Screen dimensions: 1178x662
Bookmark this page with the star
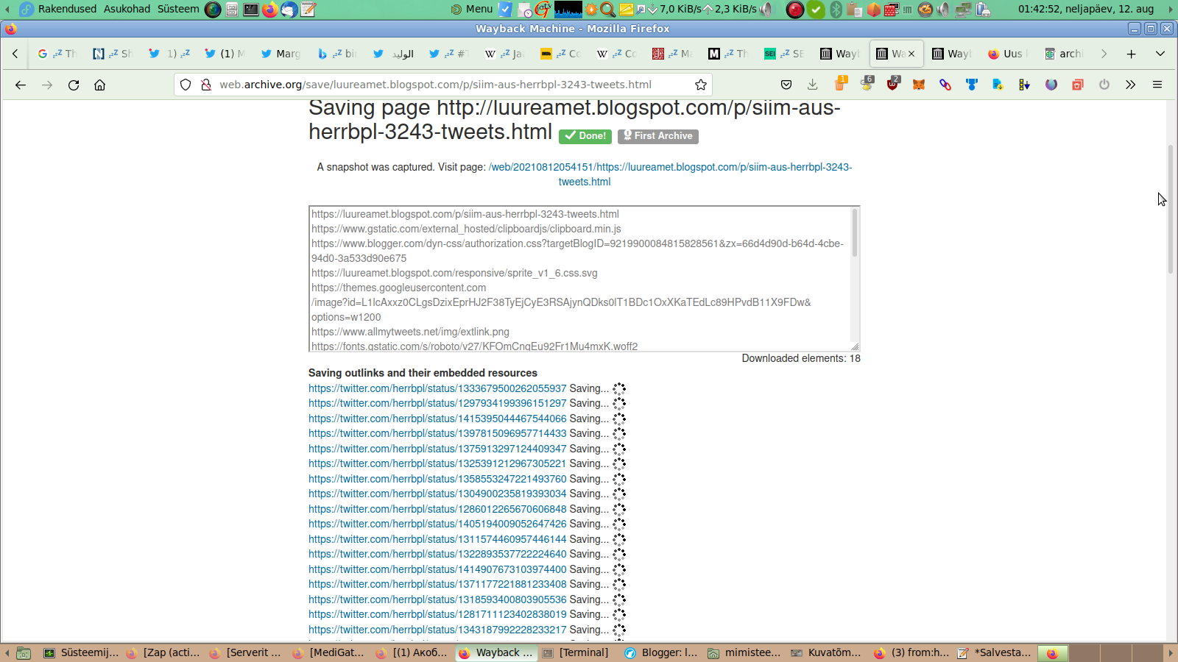701,85
